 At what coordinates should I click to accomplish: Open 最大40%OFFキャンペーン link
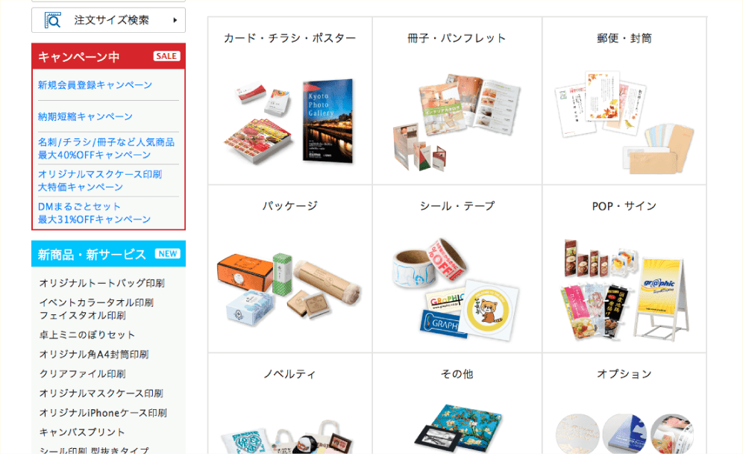(106, 149)
